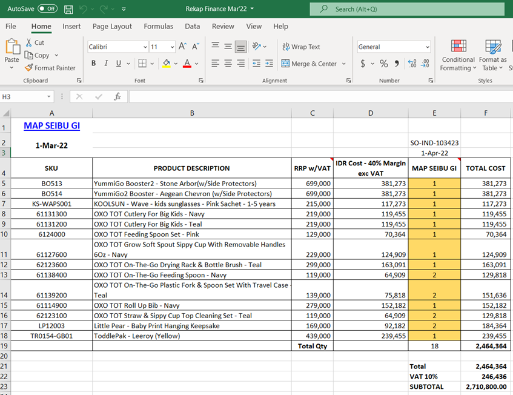
Task: Click the Redo arrow icon
Action: [104, 9]
